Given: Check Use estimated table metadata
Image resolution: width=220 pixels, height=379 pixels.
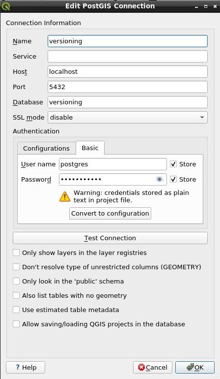Looking at the screenshot, I should [16, 310].
